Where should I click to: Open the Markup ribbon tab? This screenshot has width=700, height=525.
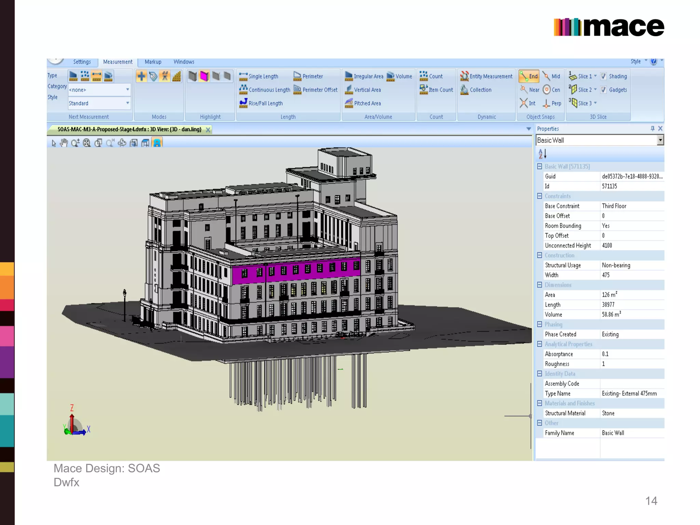coord(153,62)
